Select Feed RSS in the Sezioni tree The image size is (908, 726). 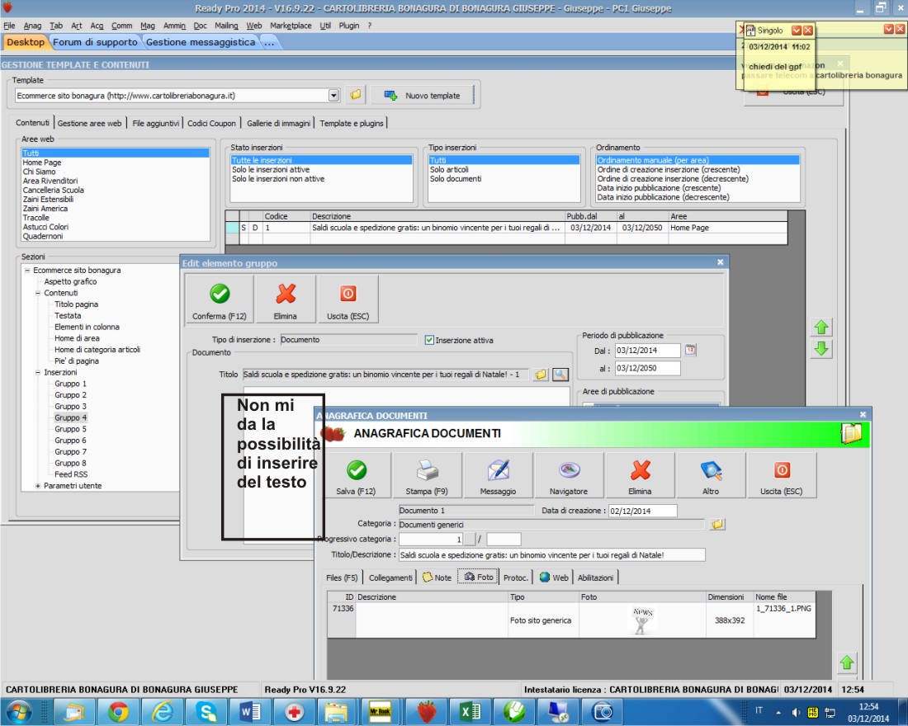[x=71, y=474]
